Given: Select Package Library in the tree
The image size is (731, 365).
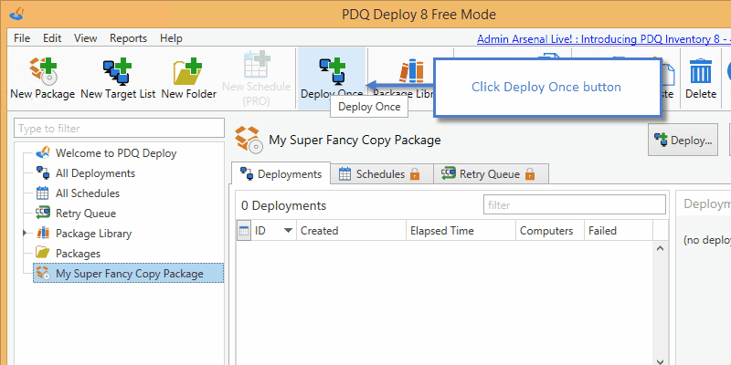Looking at the screenshot, I should click(x=94, y=234).
